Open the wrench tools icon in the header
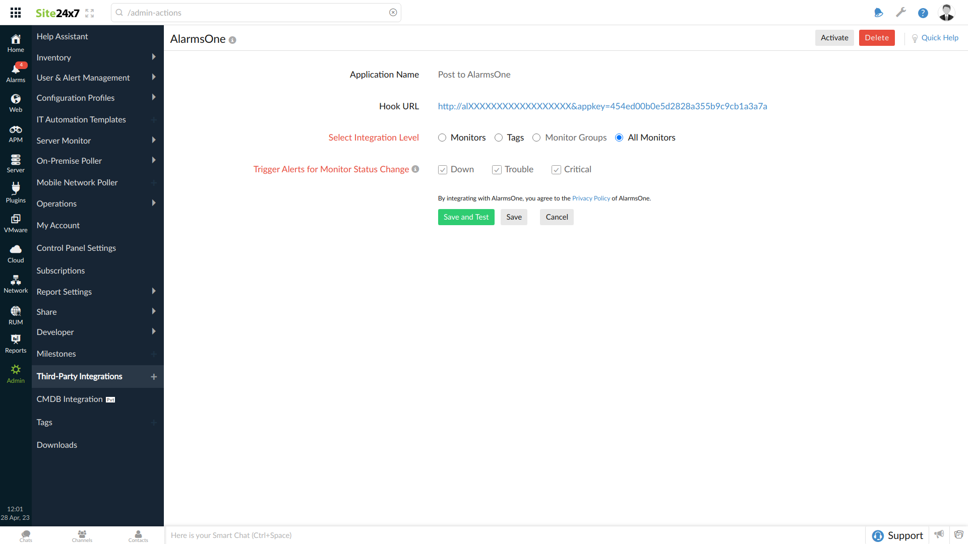Viewport: 968px width, 544px height. pos(901,12)
